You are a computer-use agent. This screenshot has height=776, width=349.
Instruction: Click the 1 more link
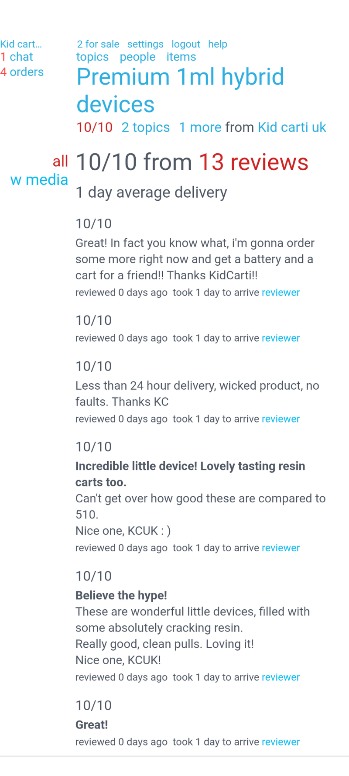tap(200, 127)
